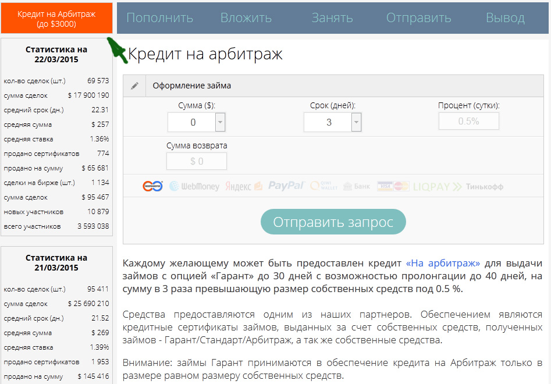
Task: Click the средняя сумма value $ 257
Action: [100, 125]
